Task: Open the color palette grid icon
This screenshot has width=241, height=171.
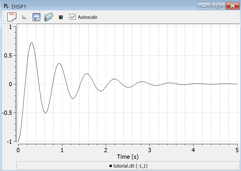Action: coord(61,17)
